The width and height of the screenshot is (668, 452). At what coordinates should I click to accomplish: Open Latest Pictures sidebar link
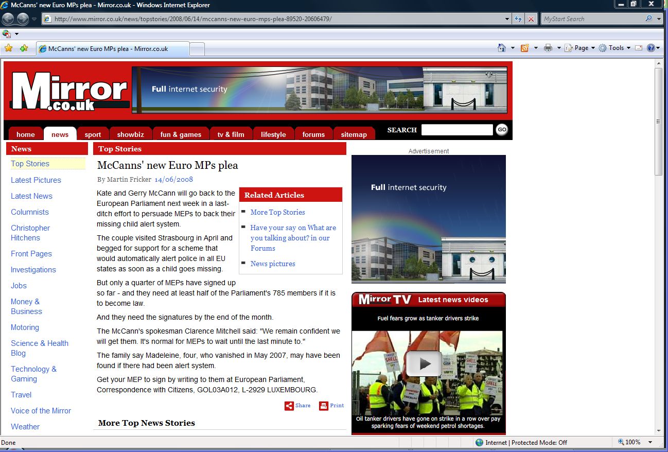click(x=36, y=180)
